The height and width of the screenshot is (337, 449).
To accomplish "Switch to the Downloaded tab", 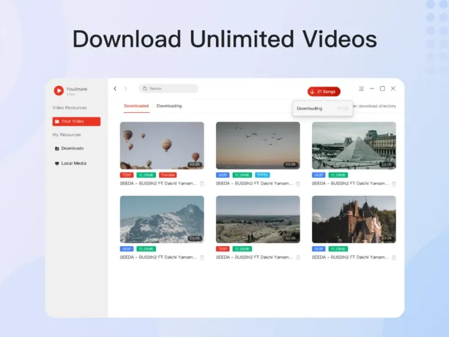I will pos(136,106).
